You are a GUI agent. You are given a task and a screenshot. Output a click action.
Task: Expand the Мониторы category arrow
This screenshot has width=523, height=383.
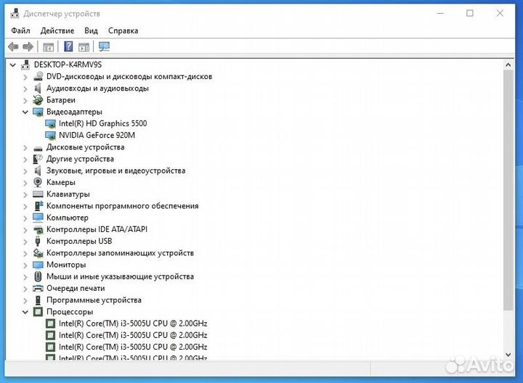point(25,265)
